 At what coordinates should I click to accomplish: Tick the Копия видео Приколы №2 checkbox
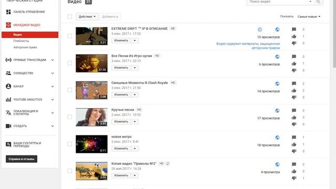(x=70, y=171)
